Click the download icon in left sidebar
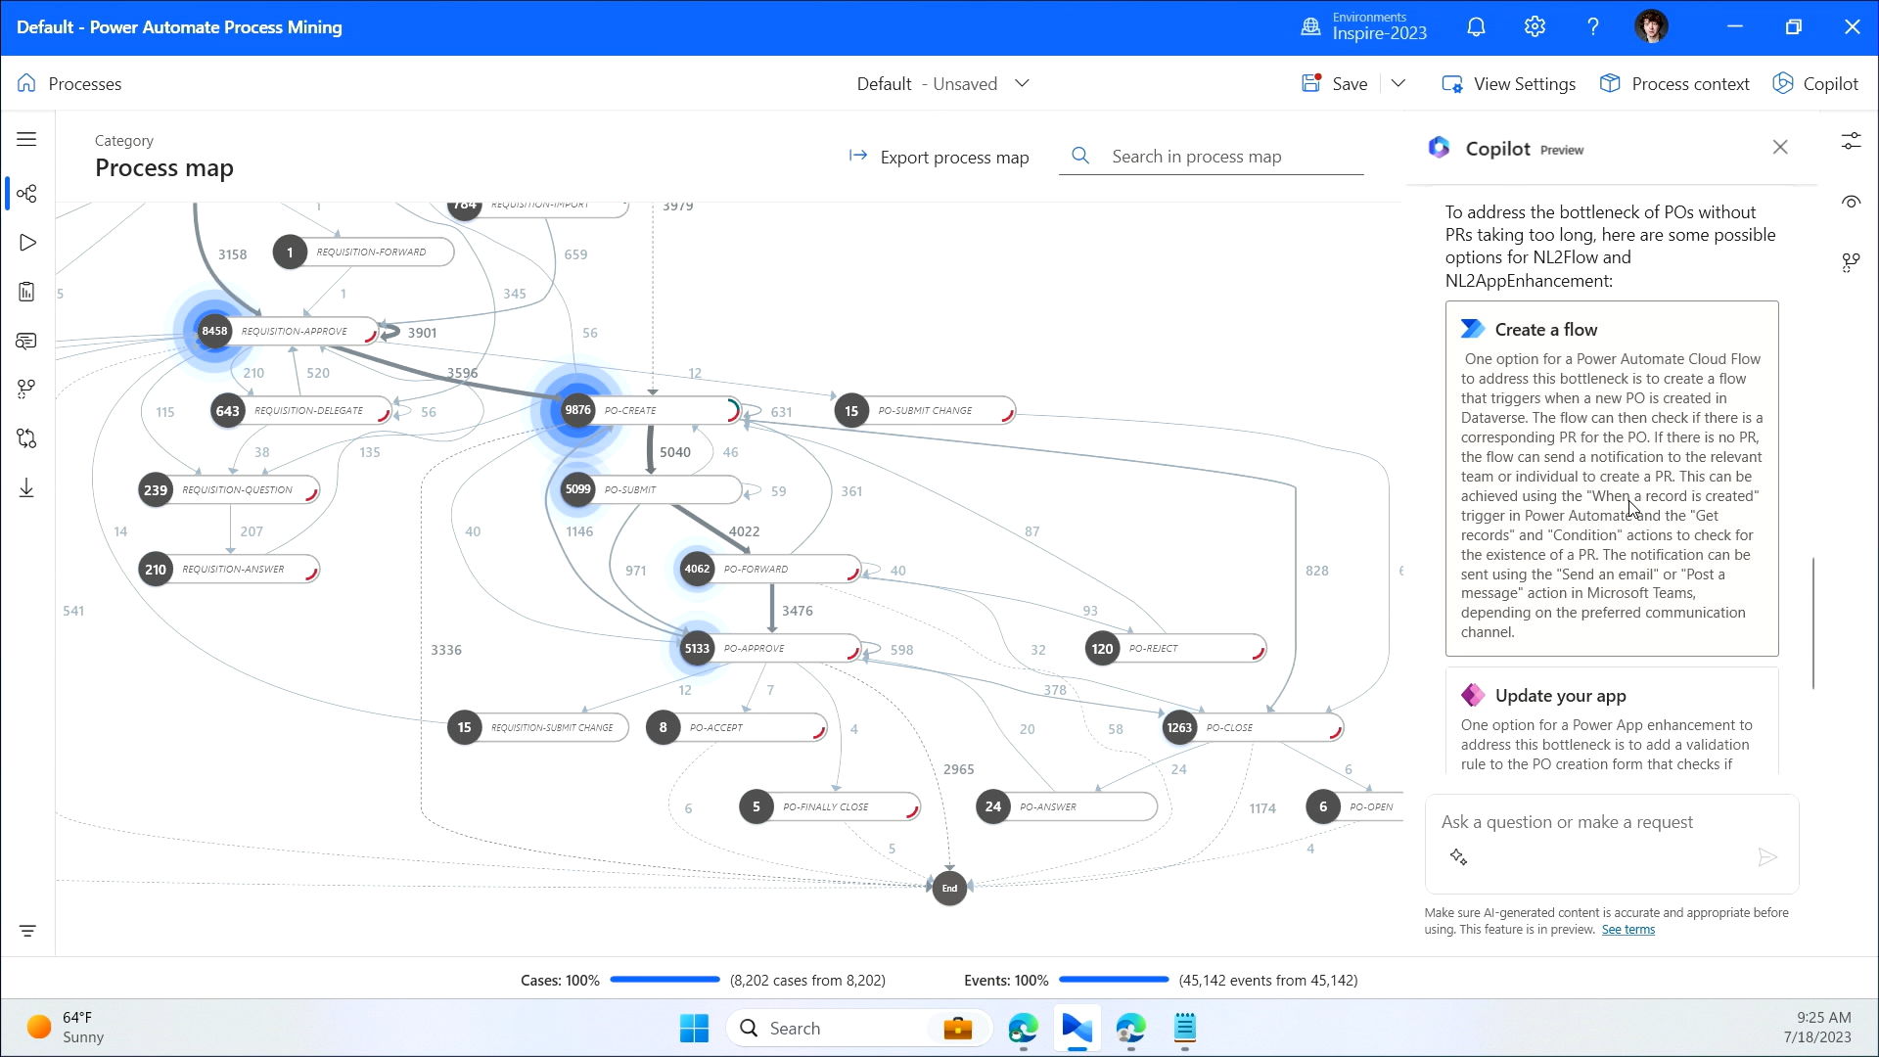This screenshot has width=1879, height=1057. click(26, 488)
